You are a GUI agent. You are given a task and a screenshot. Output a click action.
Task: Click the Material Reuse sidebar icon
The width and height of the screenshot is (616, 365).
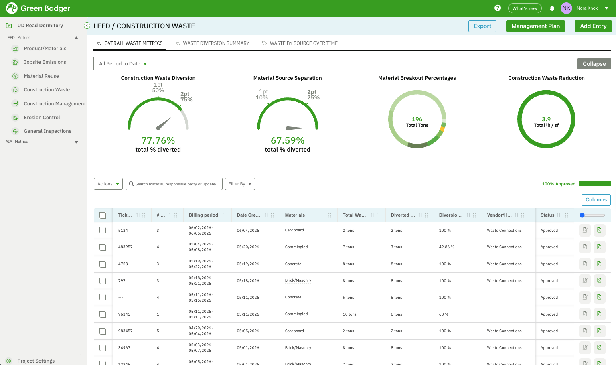(15, 76)
